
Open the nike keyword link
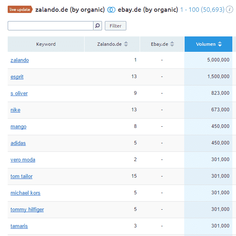[15, 110]
